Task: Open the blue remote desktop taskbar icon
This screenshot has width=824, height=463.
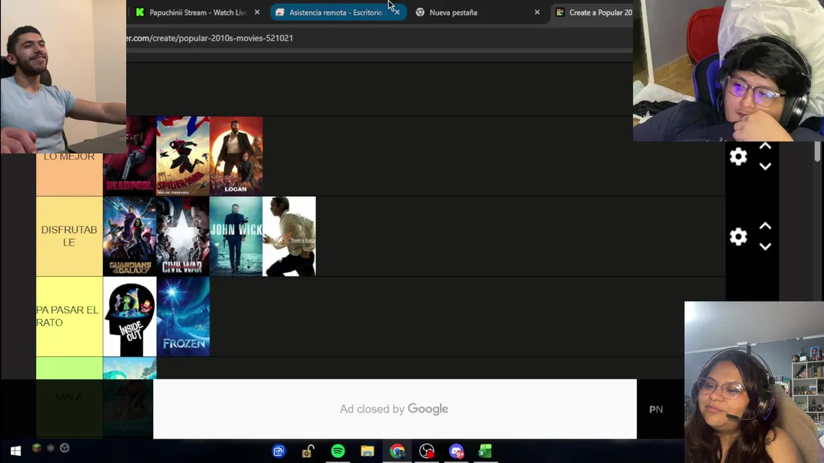Action: 279,451
